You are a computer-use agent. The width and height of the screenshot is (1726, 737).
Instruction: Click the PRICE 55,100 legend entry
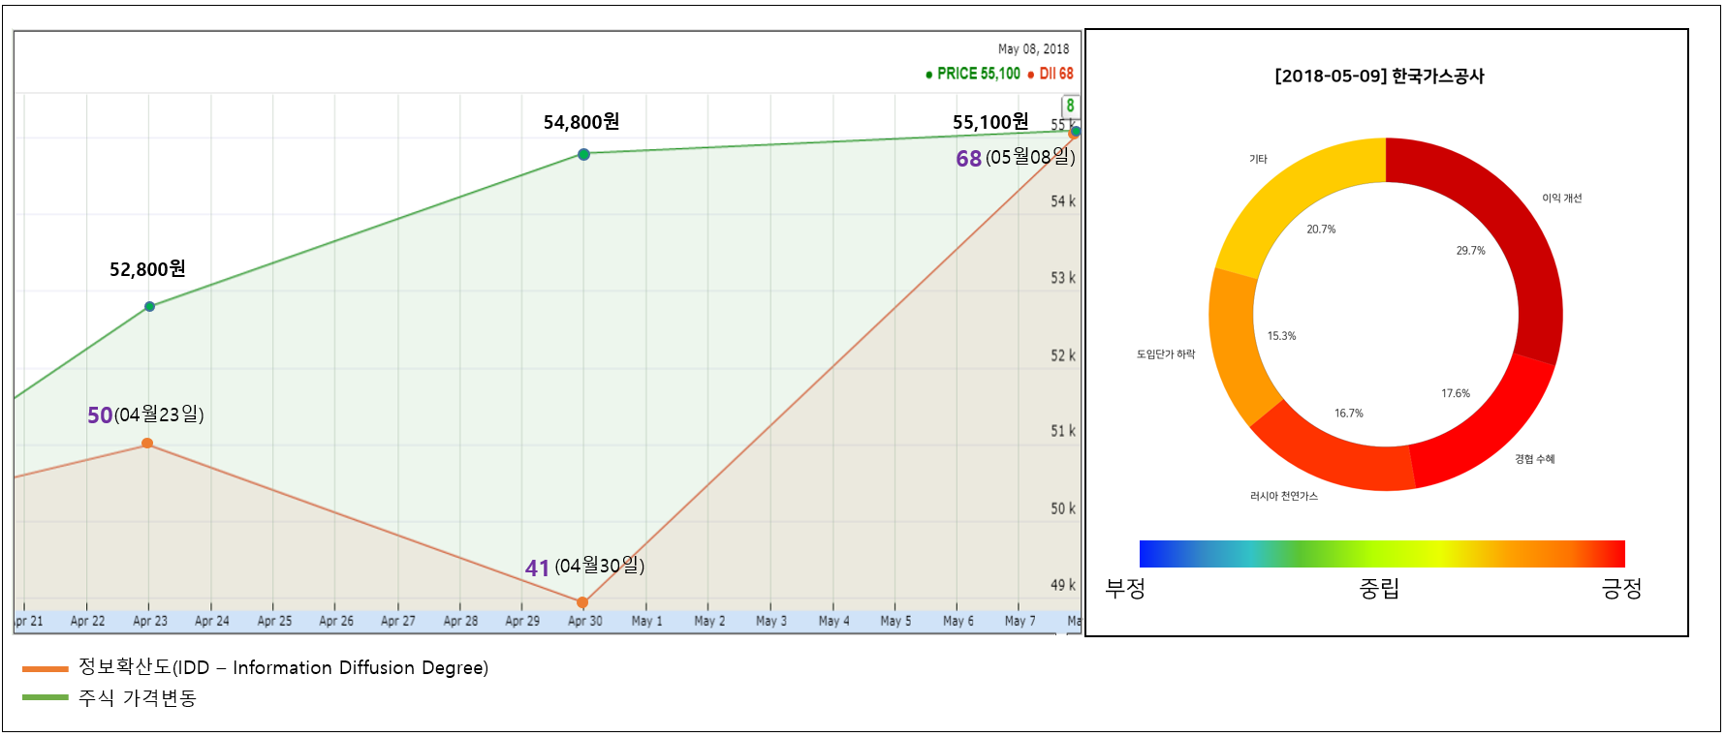tap(973, 74)
